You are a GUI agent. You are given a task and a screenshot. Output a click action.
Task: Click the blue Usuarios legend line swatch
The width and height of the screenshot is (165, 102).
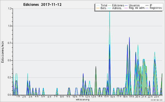coord(126,6)
